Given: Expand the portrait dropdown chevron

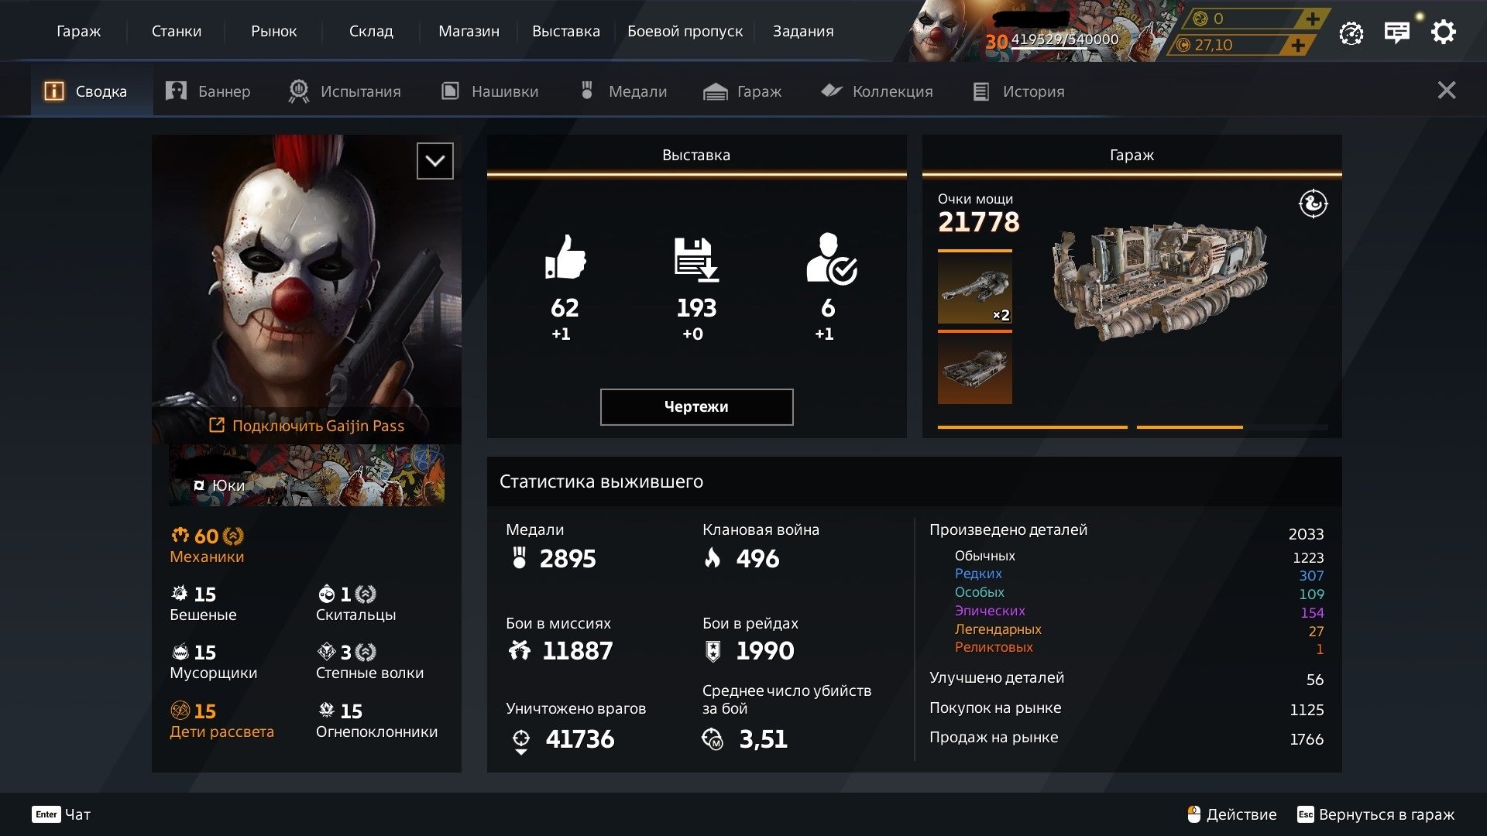Looking at the screenshot, I should (434, 161).
